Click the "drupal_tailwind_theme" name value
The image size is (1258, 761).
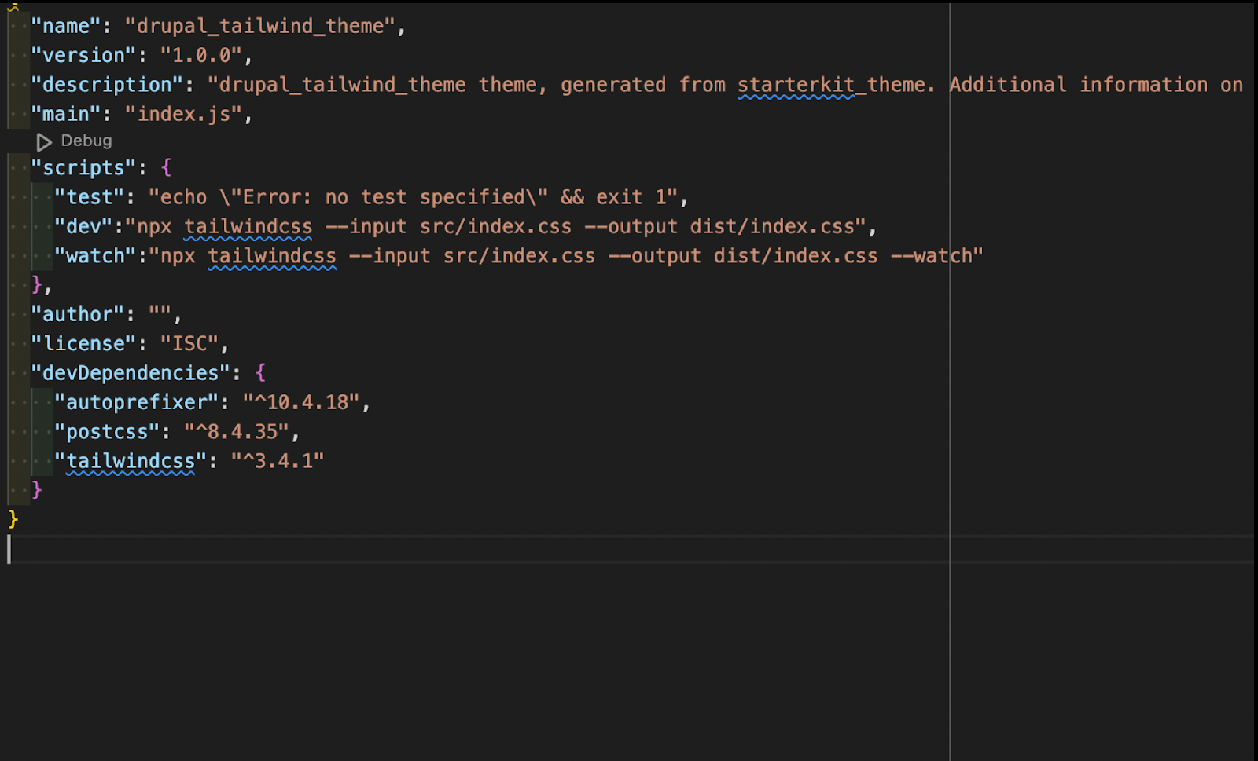point(260,26)
